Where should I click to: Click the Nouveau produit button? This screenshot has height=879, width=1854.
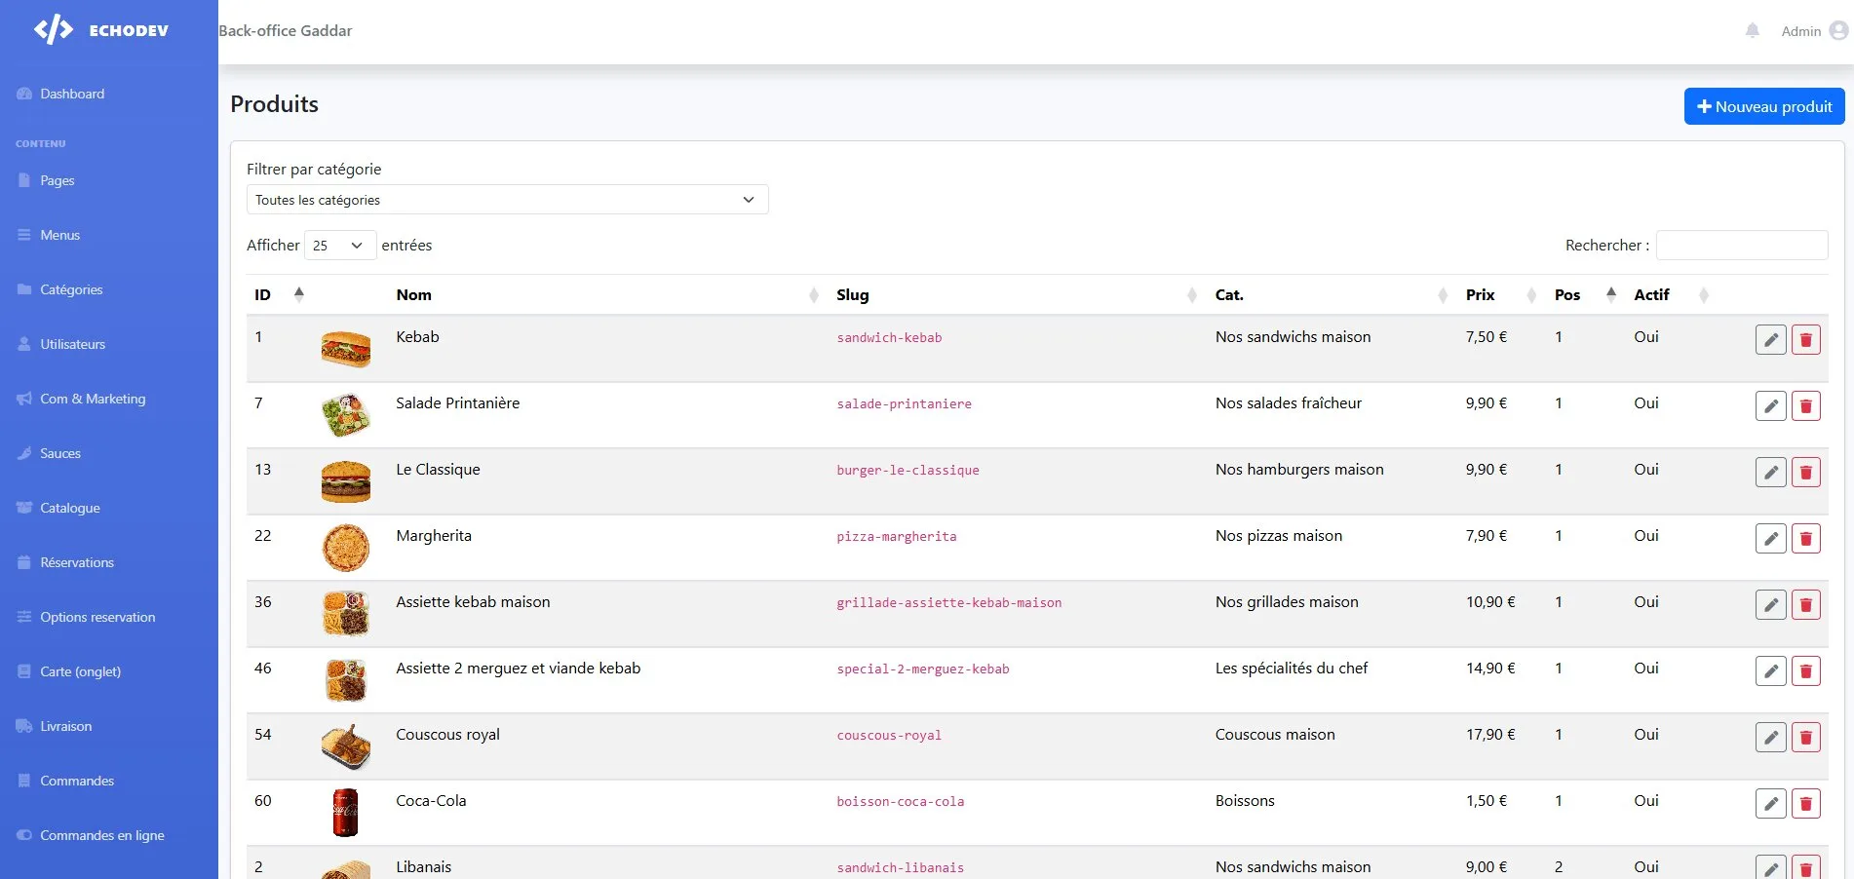1763,106
